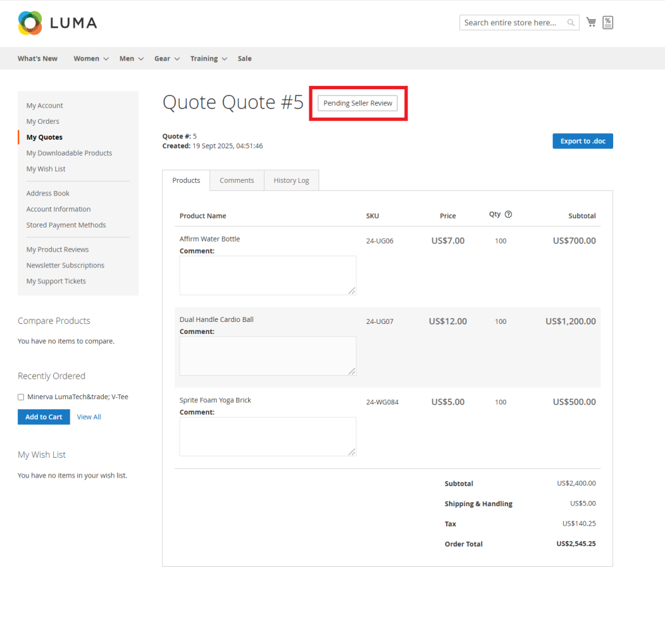665x618 pixels.
Task: Open the View All link
Action: [88, 417]
